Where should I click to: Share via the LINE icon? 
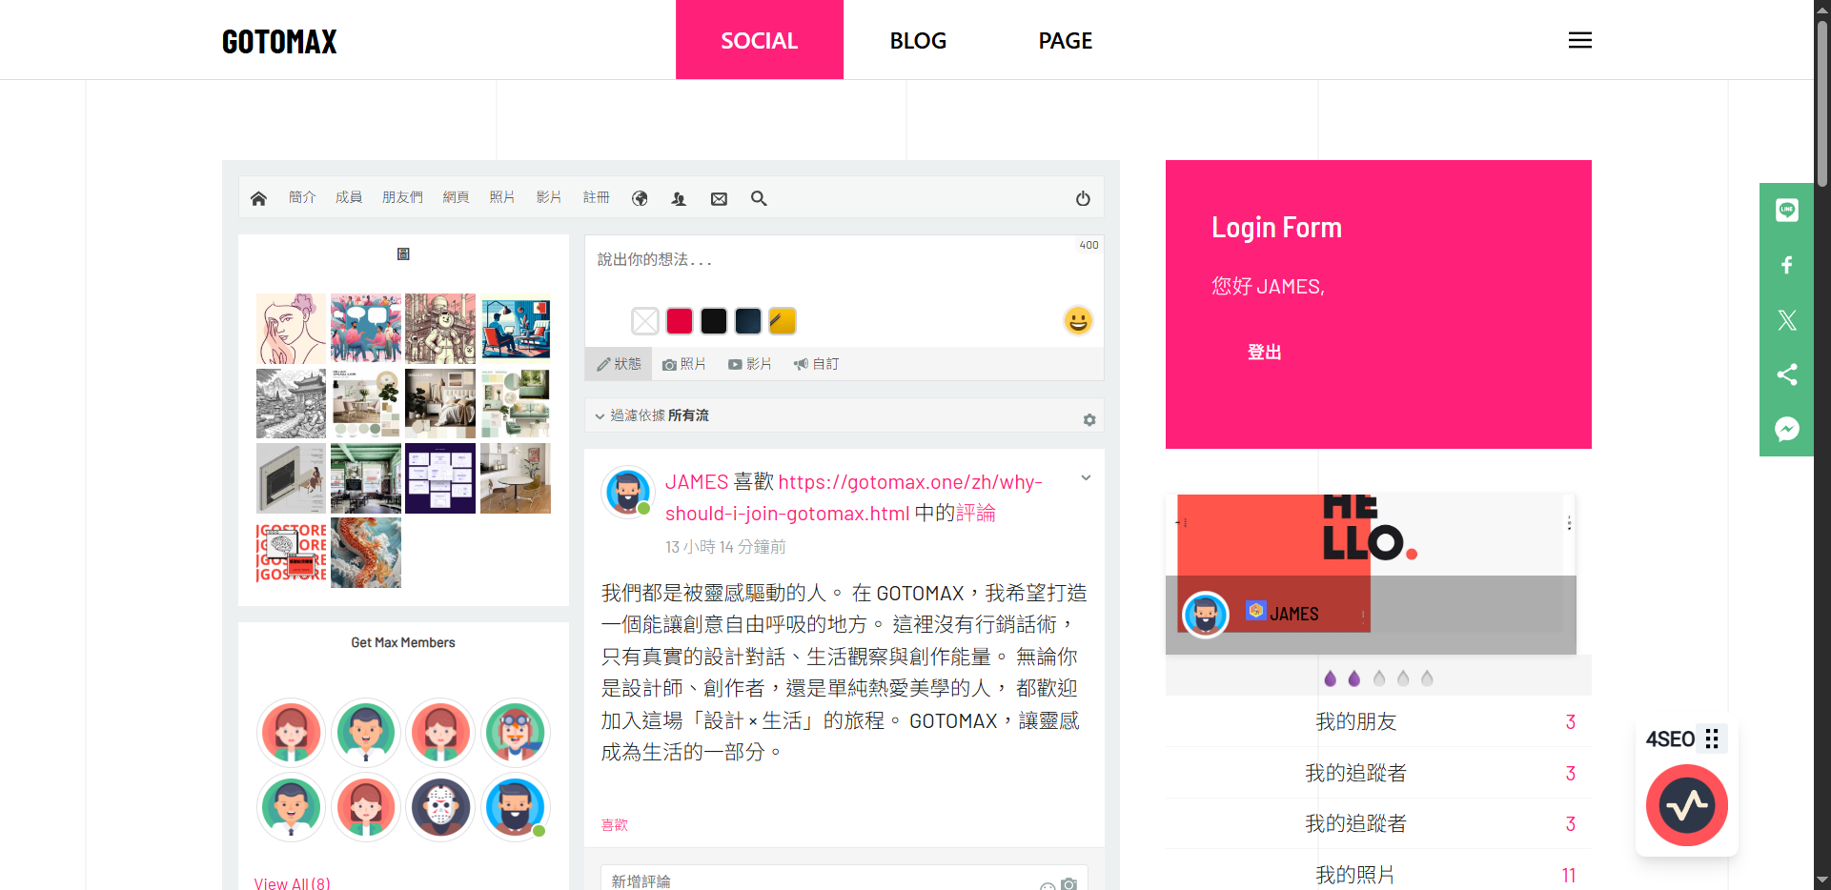click(1786, 210)
